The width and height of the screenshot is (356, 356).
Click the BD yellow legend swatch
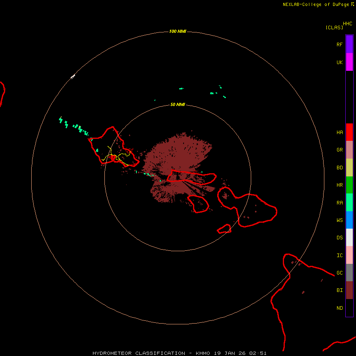point(349,167)
